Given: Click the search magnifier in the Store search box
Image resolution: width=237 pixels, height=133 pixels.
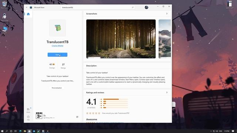Looking at the screenshot, I should pyautogui.click(x=133, y=7).
